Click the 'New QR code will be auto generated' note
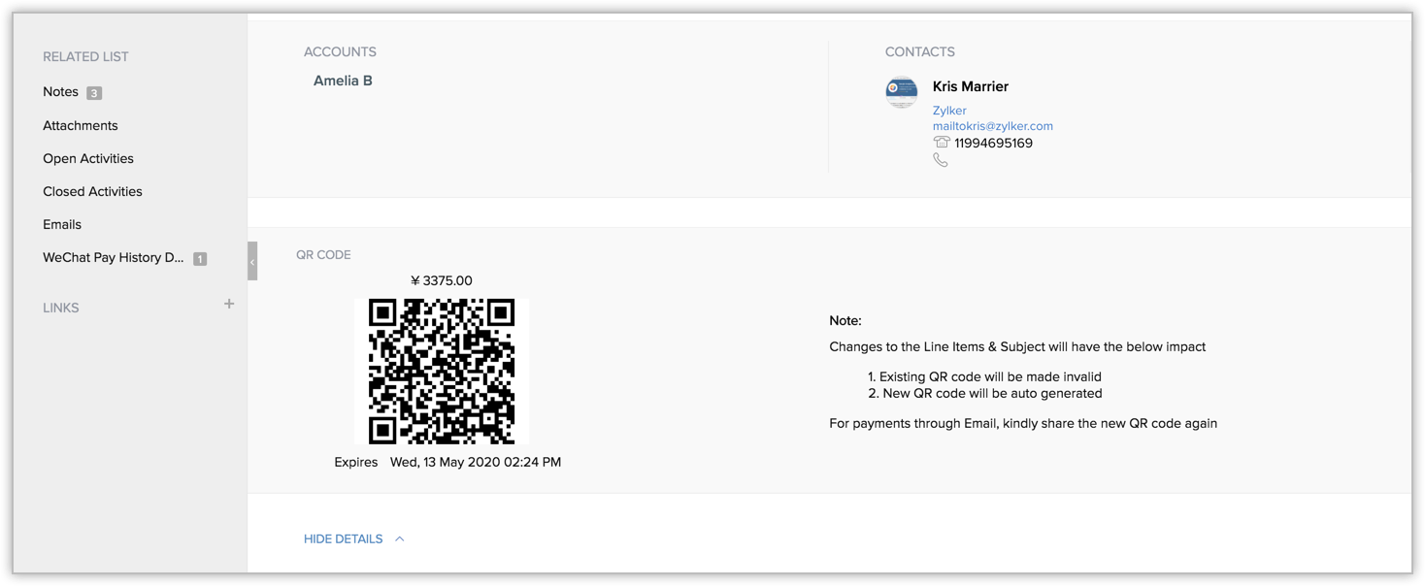 (984, 393)
